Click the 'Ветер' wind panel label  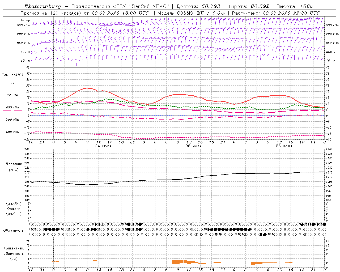point(24,20)
